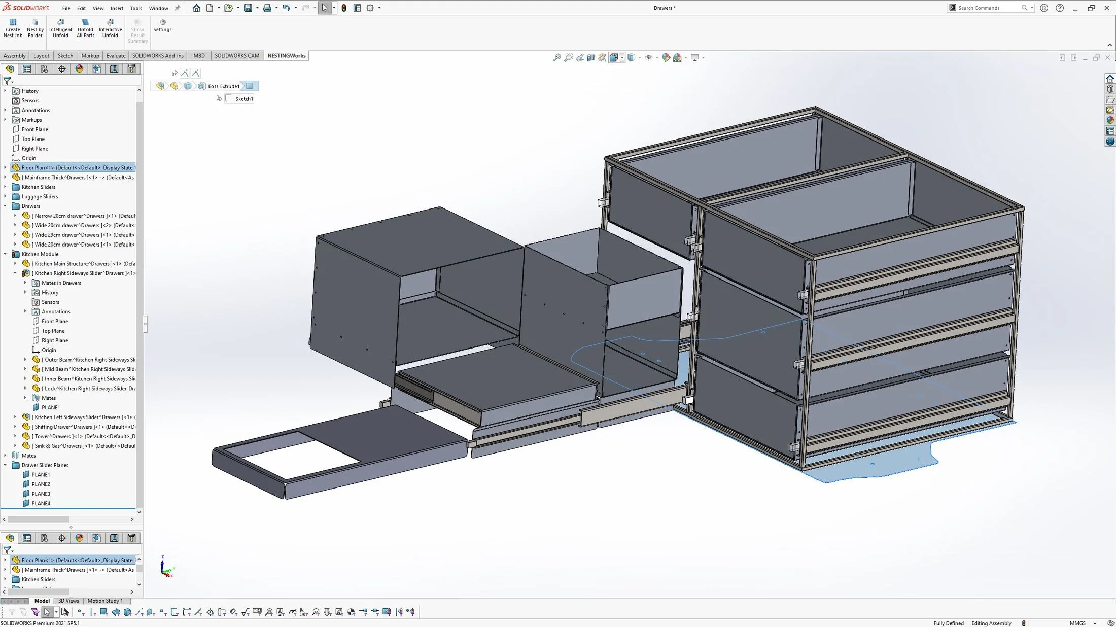
Task: Expand the Tower^Drawers component
Action: [x=15, y=436]
